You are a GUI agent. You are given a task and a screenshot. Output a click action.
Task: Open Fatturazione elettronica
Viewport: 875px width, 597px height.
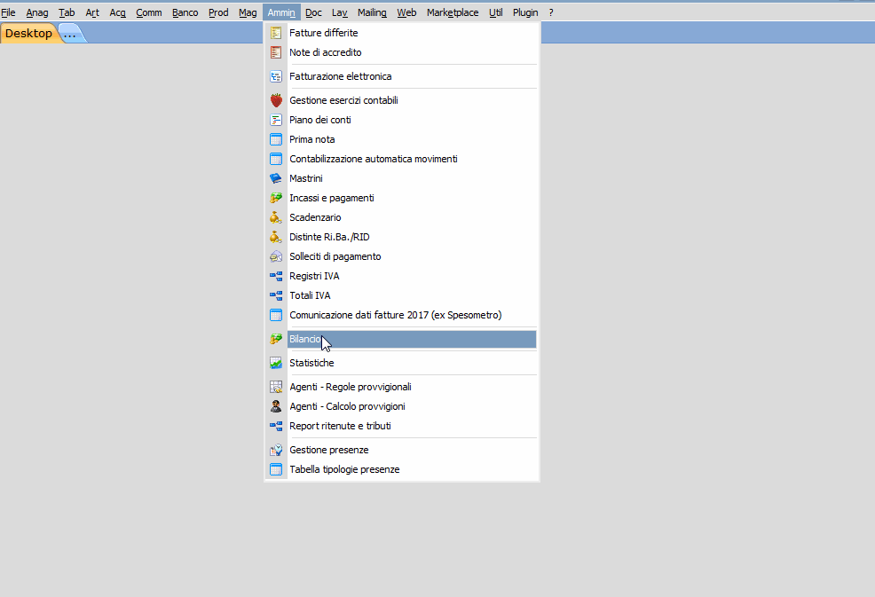coord(412,76)
